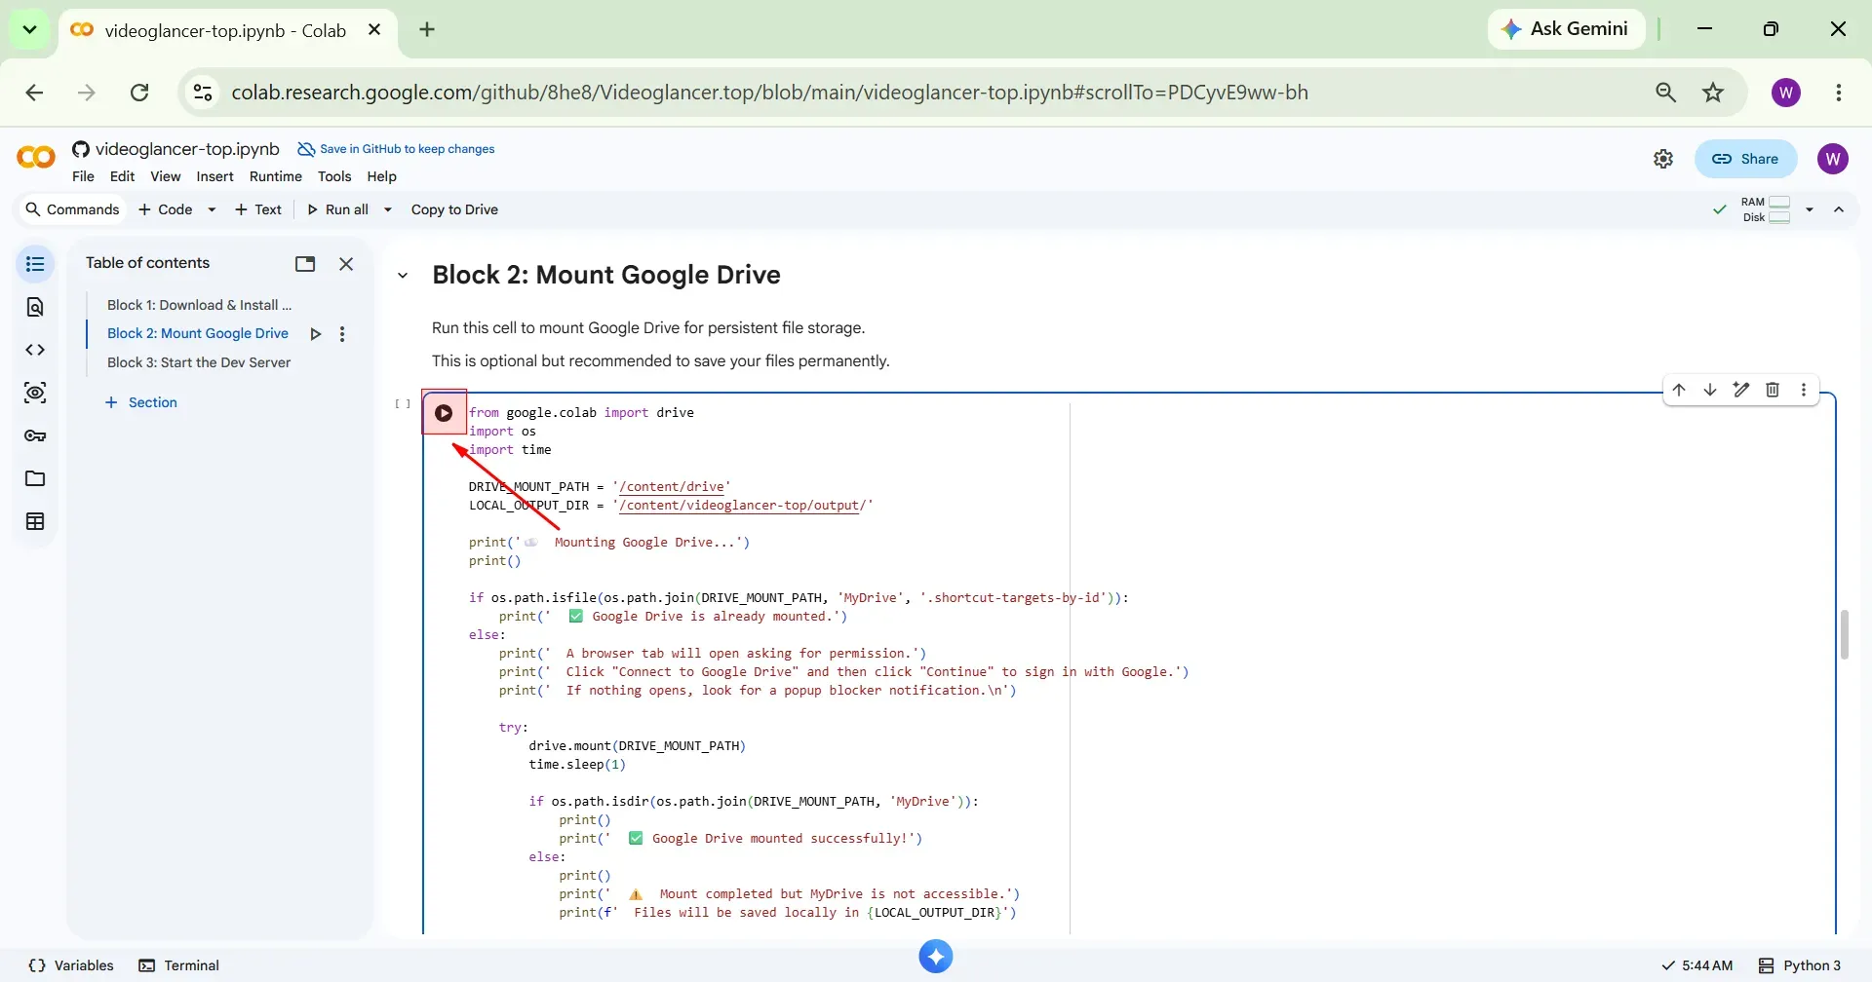Screen dimensions: 1872x982
Task: Open Files folder icon in sidebar
Action: coord(35,478)
